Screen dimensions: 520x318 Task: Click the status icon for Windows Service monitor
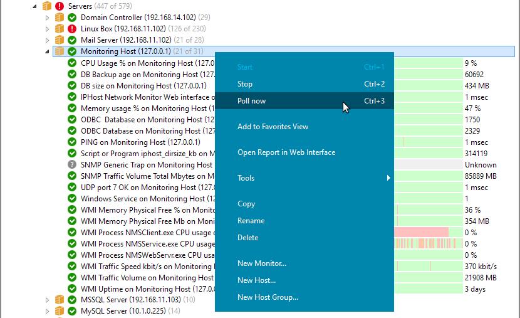(72, 198)
